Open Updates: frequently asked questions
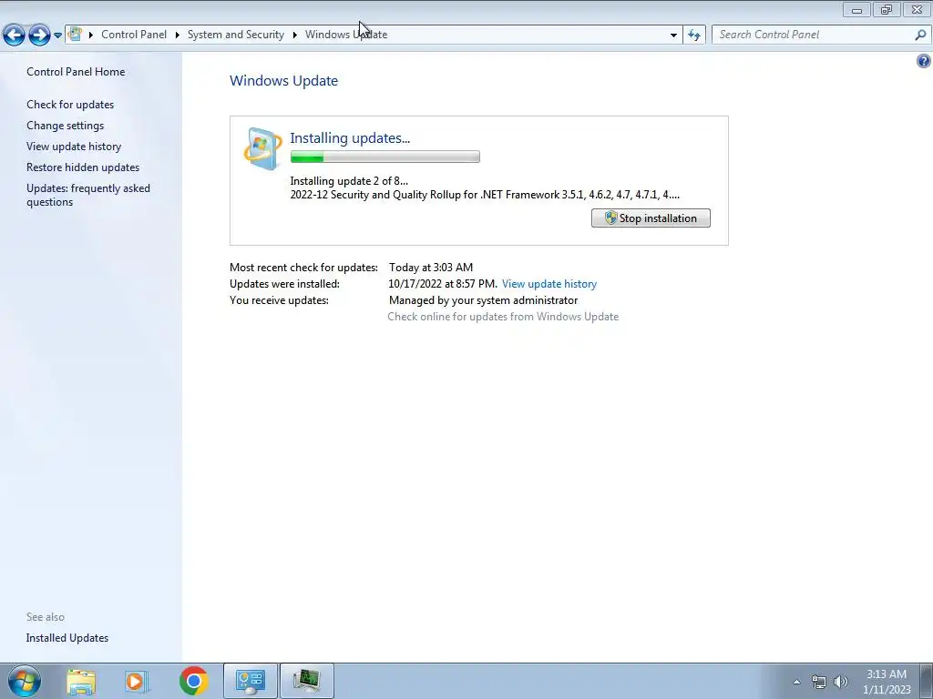 88,195
